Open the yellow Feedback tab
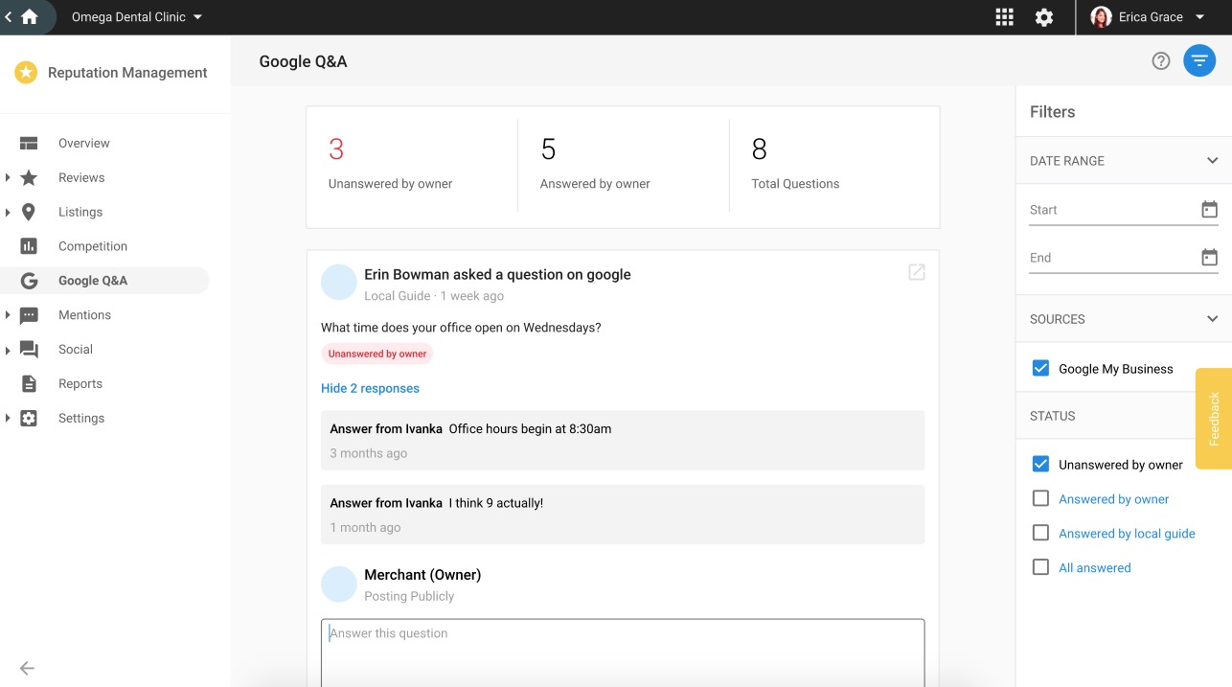The width and height of the screenshot is (1232, 687). [1214, 419]
